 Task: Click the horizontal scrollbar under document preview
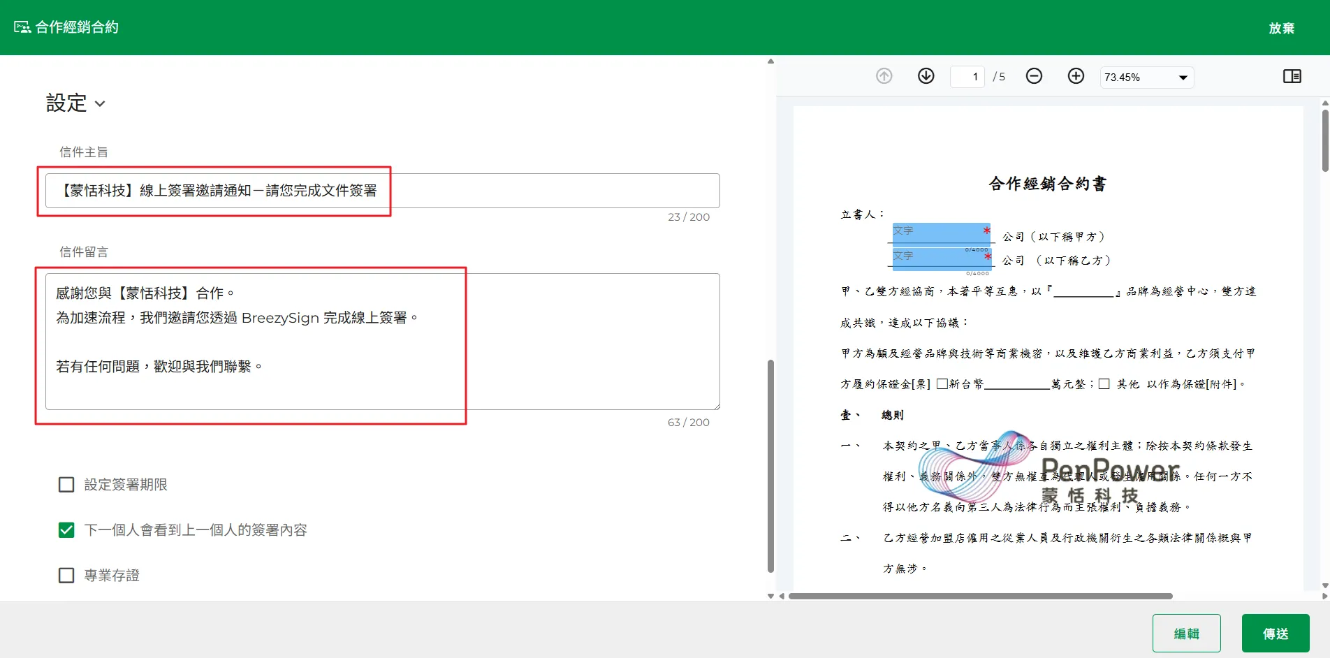(979, 596)
